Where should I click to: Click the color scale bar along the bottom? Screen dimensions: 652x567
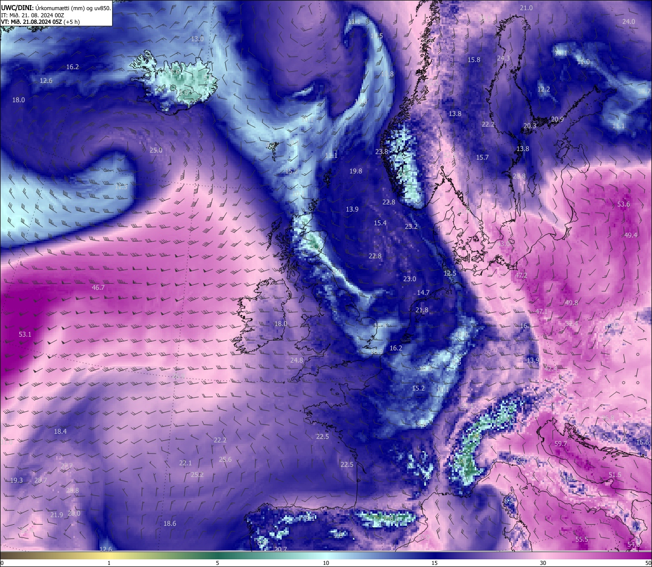[326, 554]
